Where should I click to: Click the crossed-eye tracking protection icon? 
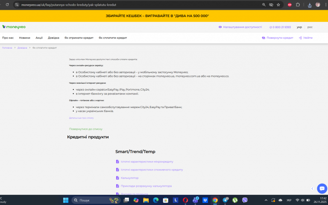271,5
